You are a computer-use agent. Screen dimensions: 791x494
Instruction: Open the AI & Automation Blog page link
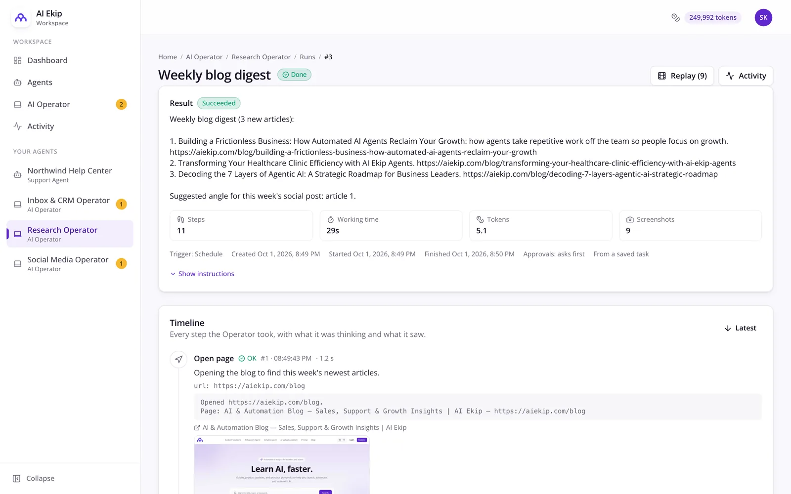[x=300, y=428]
